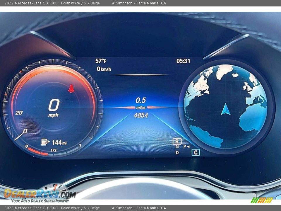Click the DealerRevs.com logo
This screenshot has height=211, width=281.
[x=40, y=193]
